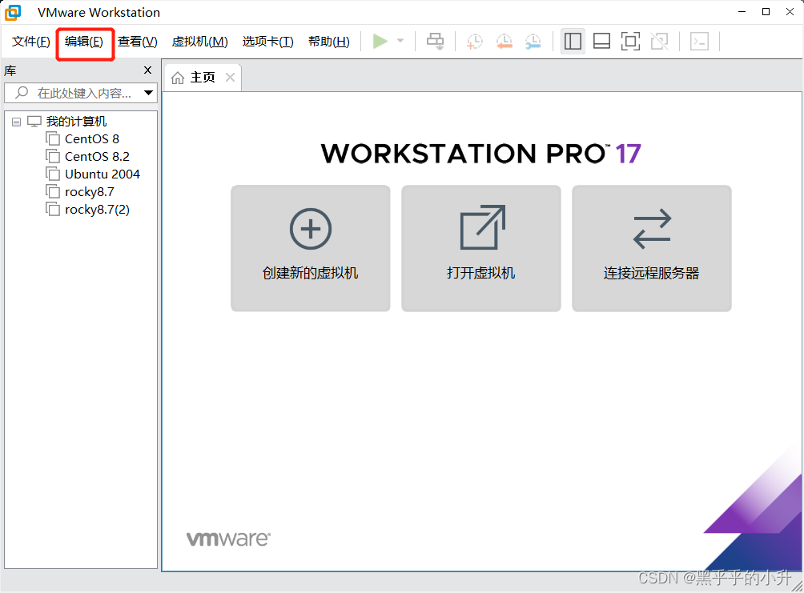Toggle the thumbnail bar view icon
804x593 pixels.
click(x=601, y=41)
